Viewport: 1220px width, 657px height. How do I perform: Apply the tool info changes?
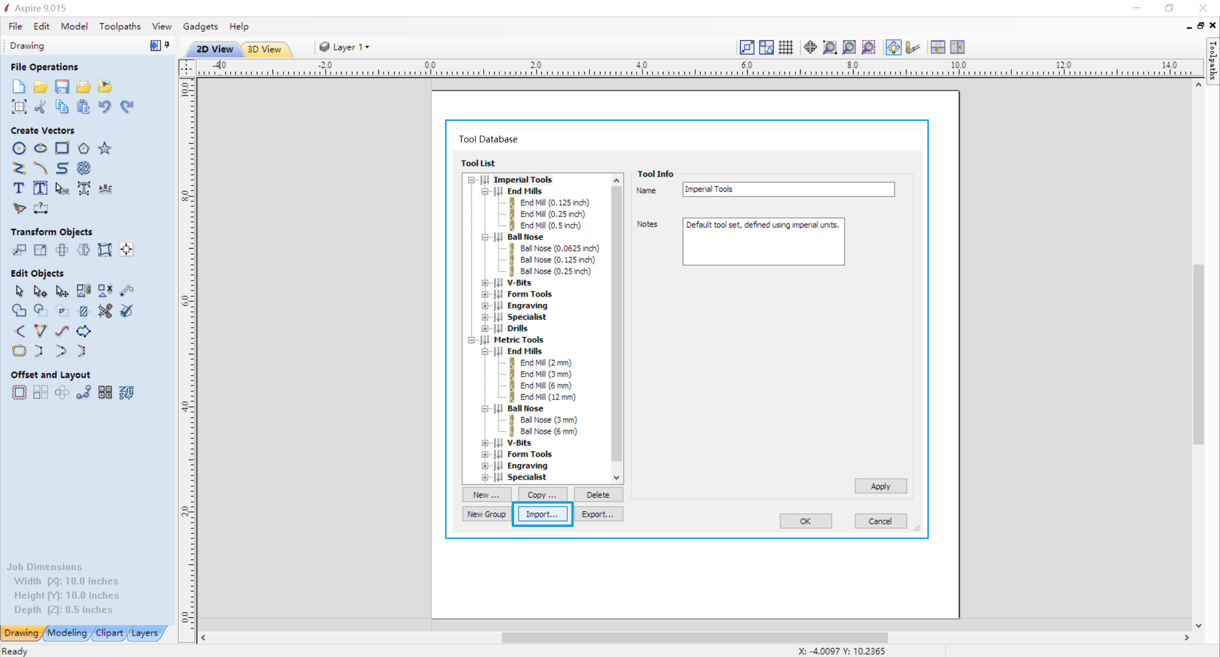pos(880,486)
